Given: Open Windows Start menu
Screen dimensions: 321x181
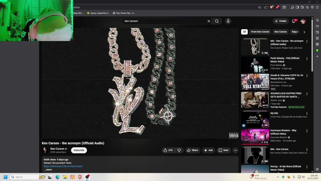Looking at the screenshot, I should (5, 177).
